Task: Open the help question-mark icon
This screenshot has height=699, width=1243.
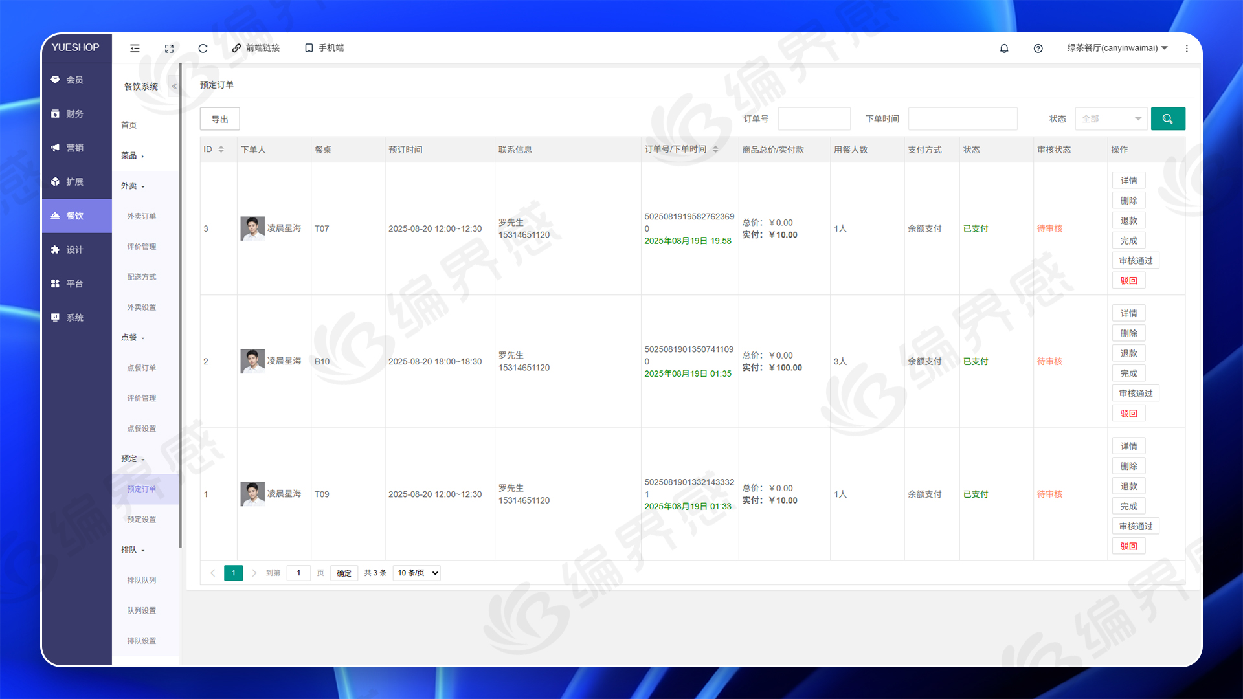Action: tap(1038, 49)
